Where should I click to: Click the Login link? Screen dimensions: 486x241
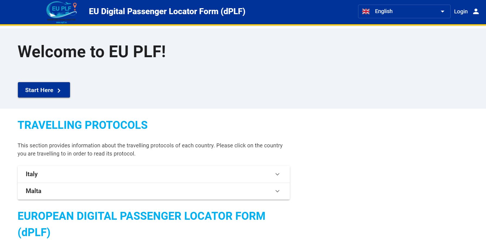coord(461,11)
